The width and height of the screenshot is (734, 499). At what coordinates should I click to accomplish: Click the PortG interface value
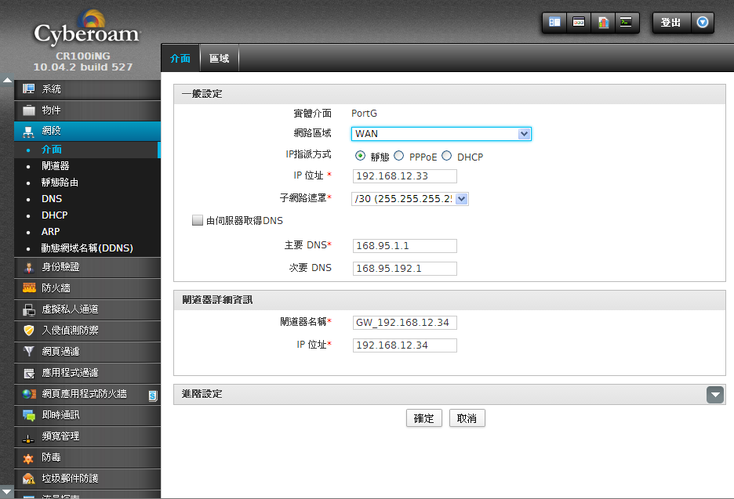click(364, 114)
